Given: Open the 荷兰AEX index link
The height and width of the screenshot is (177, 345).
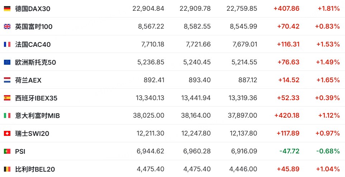Looking at the screenshot, I should (x=28, y=80).
